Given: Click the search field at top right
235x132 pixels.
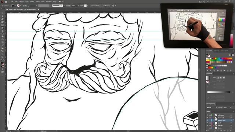Looking at the screenshot, I should (x=214, y=1).
